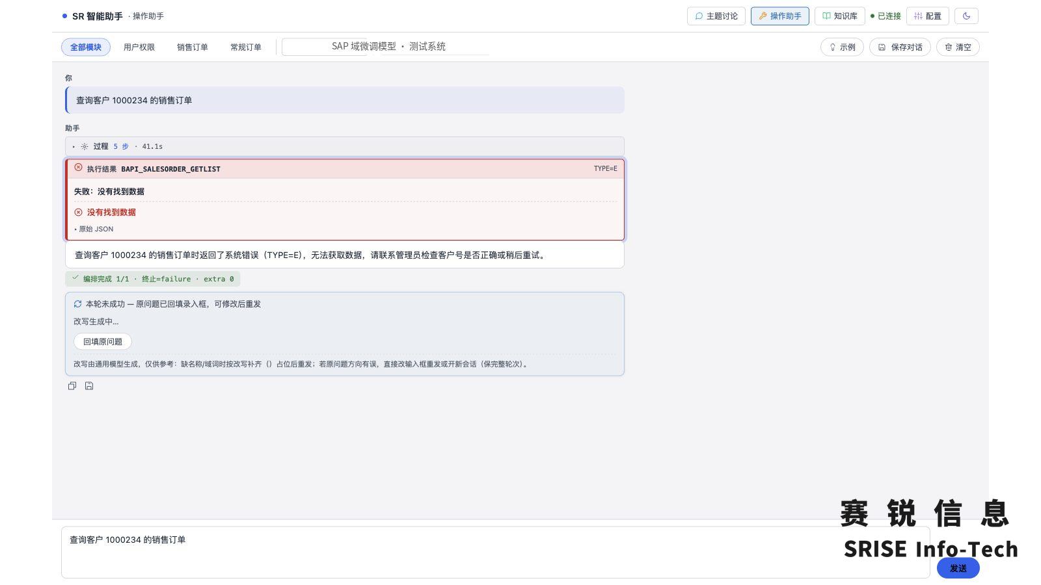The height and width of the screenshot is (585, 1041).
Task: Click the 编排完成 1/1 status badge
Action: [153, 279]
